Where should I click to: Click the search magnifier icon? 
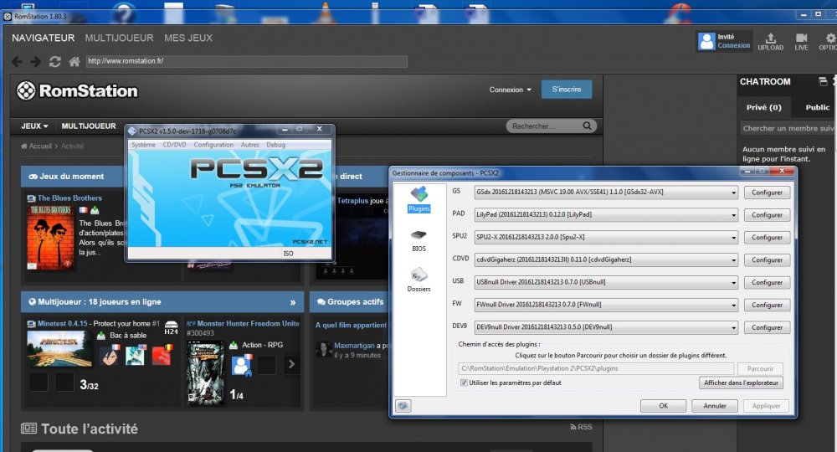pos(588,126)
